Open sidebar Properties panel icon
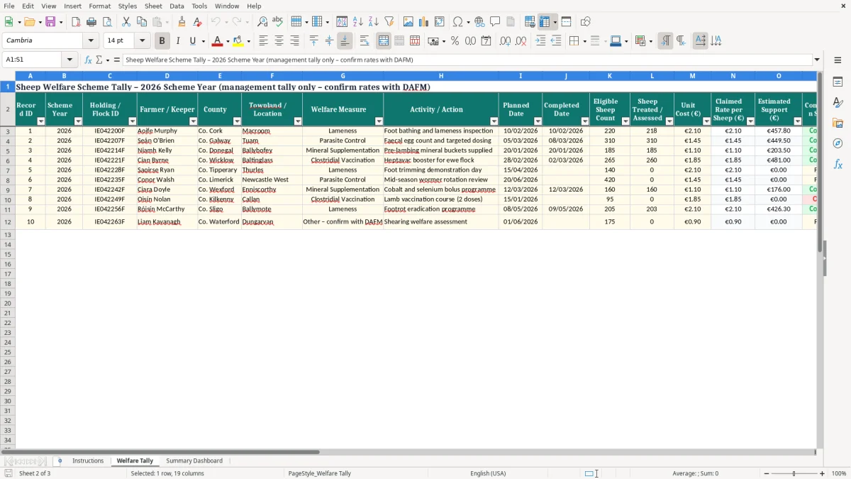The image size is (851, 479). [838, 82]
